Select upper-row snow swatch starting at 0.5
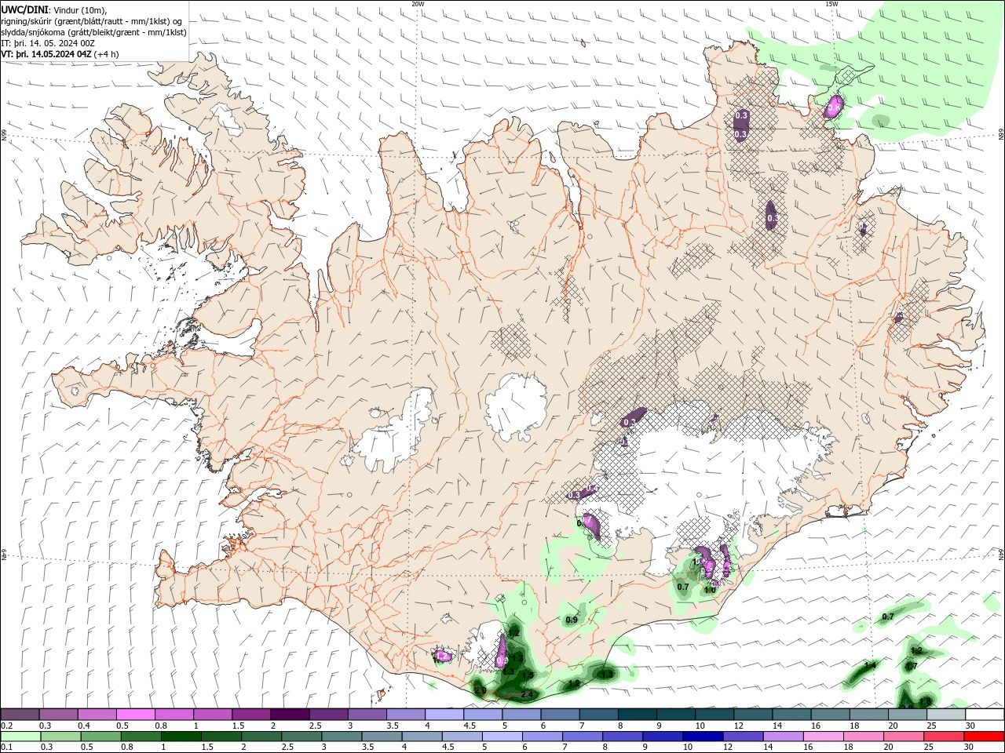1005x753 pixels. 135,715
